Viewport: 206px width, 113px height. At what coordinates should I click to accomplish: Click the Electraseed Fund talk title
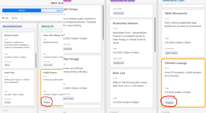[x=129, y=38]
